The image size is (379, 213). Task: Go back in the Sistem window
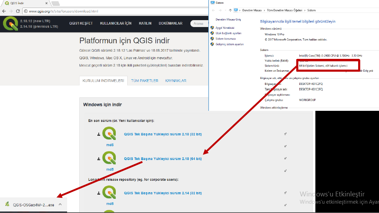pyautogui.click(x=213, y=10)
